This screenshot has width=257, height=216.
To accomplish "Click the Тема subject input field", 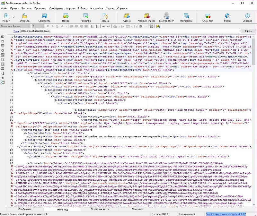I will tap(130, 31).
